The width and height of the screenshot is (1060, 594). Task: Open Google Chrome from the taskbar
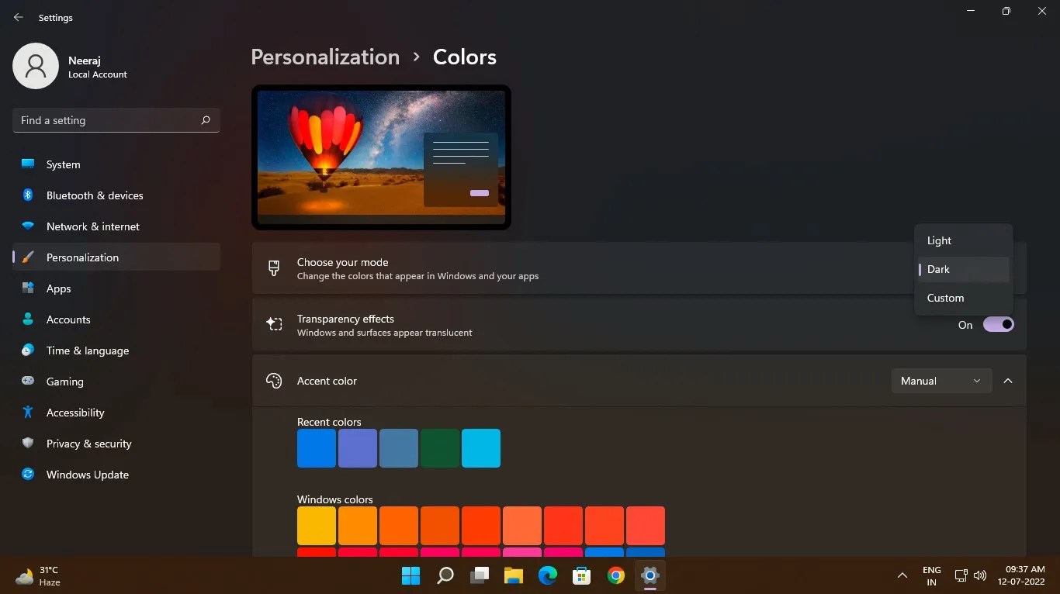tap(615, 575)
